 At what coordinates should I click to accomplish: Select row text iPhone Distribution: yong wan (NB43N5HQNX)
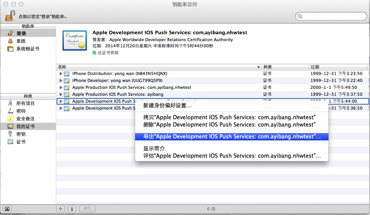pos(120,73)
